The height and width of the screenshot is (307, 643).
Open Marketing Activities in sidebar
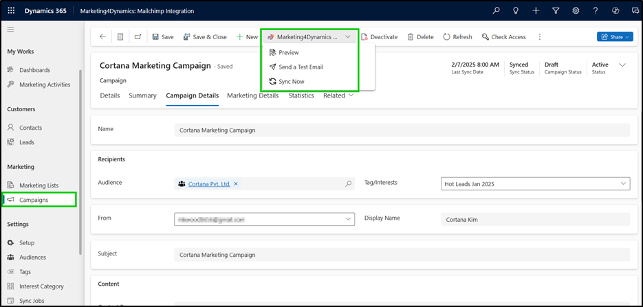[x=40, y=84]
